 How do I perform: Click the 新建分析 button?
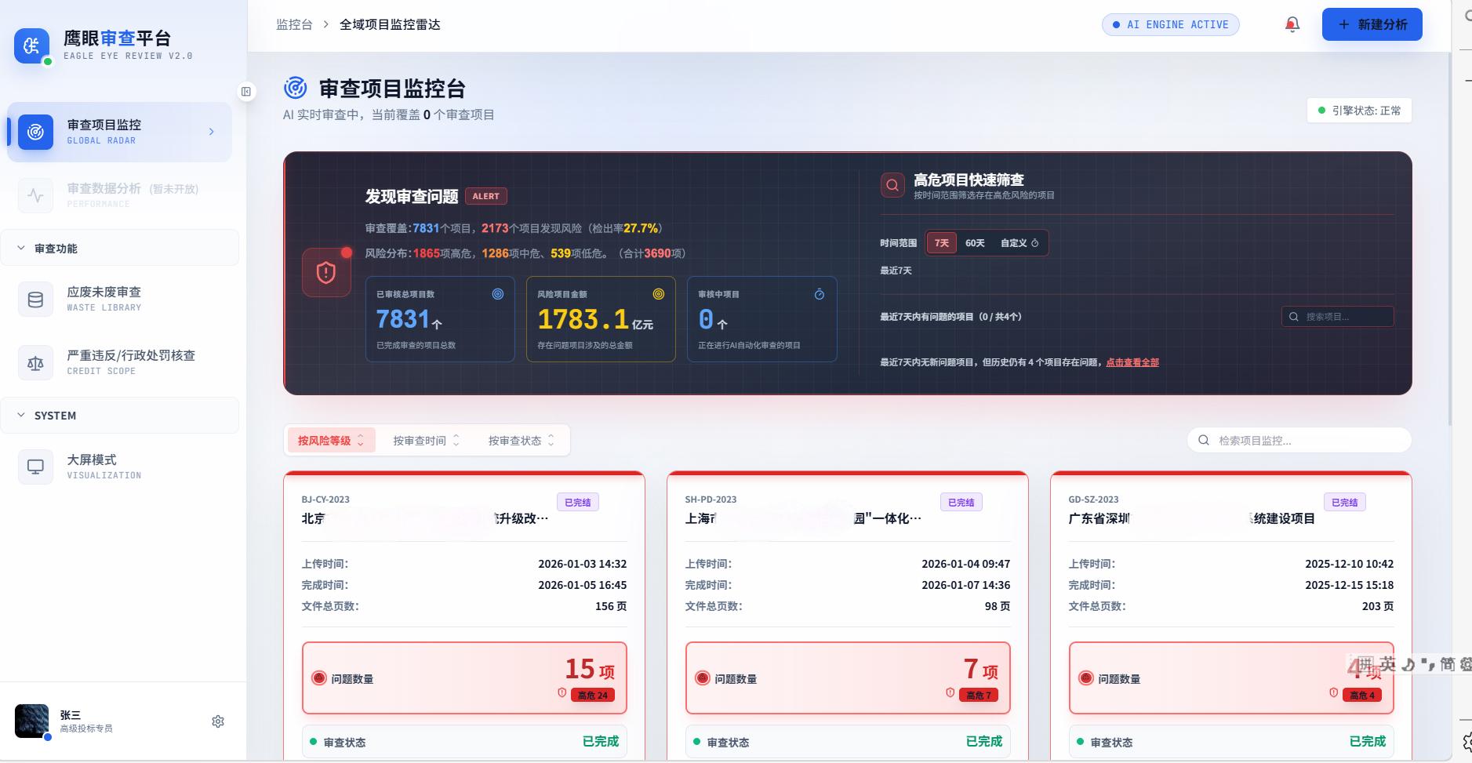tap(1372, 24)
